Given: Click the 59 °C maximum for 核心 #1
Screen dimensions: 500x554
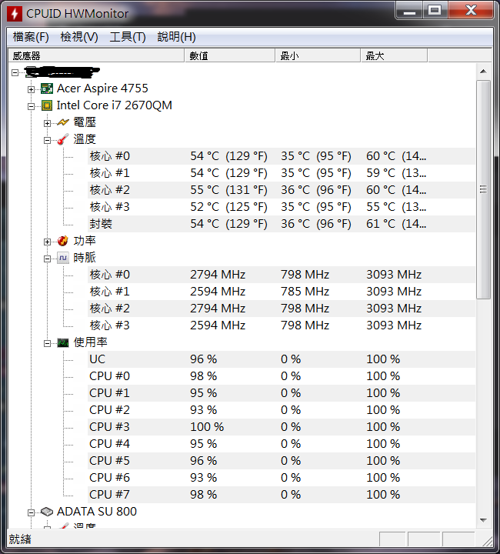Looking at the screenshot, I should click(x=396, y=173).
